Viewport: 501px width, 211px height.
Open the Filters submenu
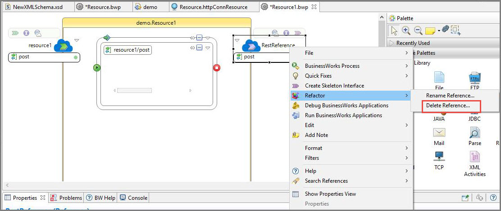point(351,158)
